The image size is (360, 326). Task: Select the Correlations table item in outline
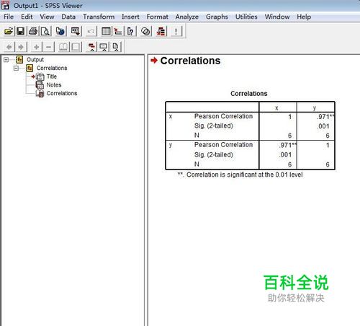point(62,93)
